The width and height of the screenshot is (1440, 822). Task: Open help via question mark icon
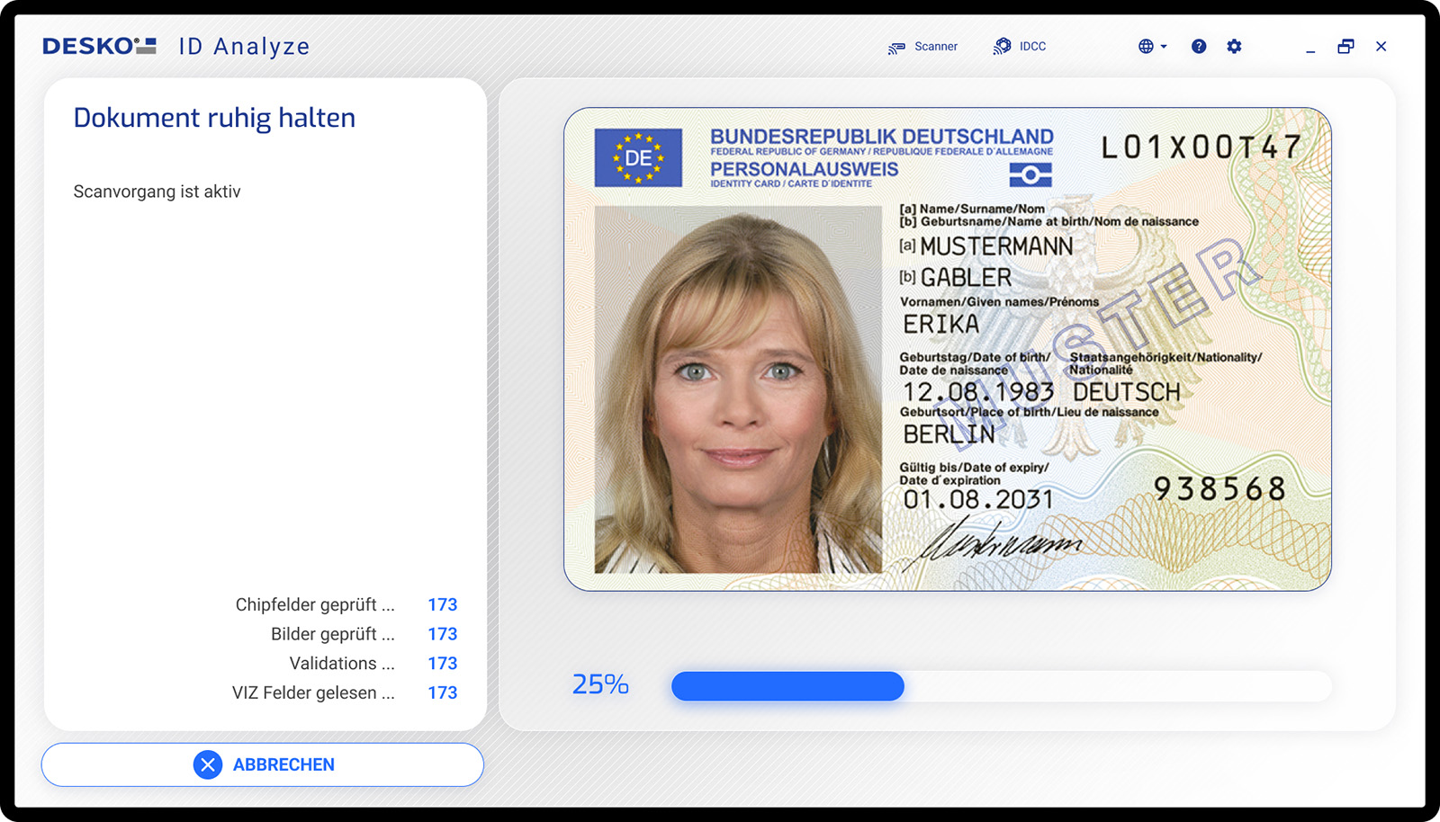(x=1199, y=47)
